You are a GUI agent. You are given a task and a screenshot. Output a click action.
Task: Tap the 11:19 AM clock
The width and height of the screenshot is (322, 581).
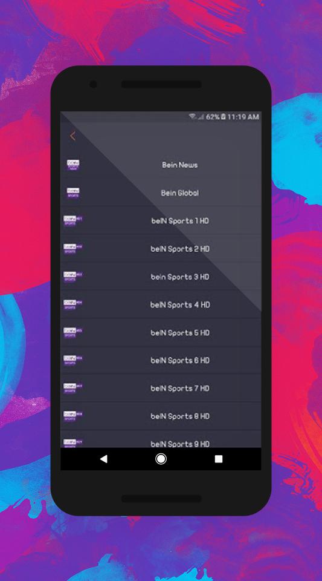(x=243, y=117)
